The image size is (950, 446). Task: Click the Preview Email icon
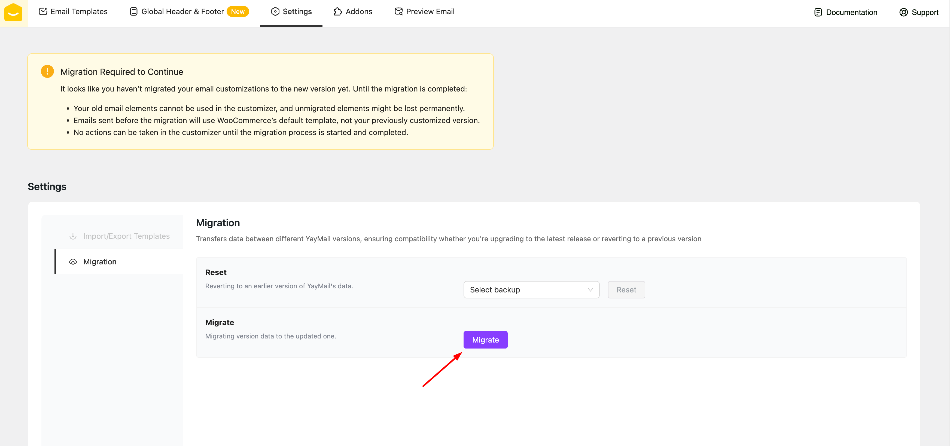pyautogui.click(x=398, y=11)
